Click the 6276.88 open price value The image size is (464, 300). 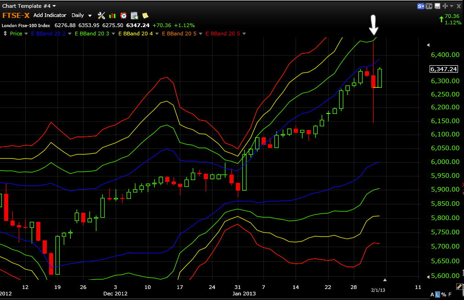pyautogui.click(x=65, y=25)
